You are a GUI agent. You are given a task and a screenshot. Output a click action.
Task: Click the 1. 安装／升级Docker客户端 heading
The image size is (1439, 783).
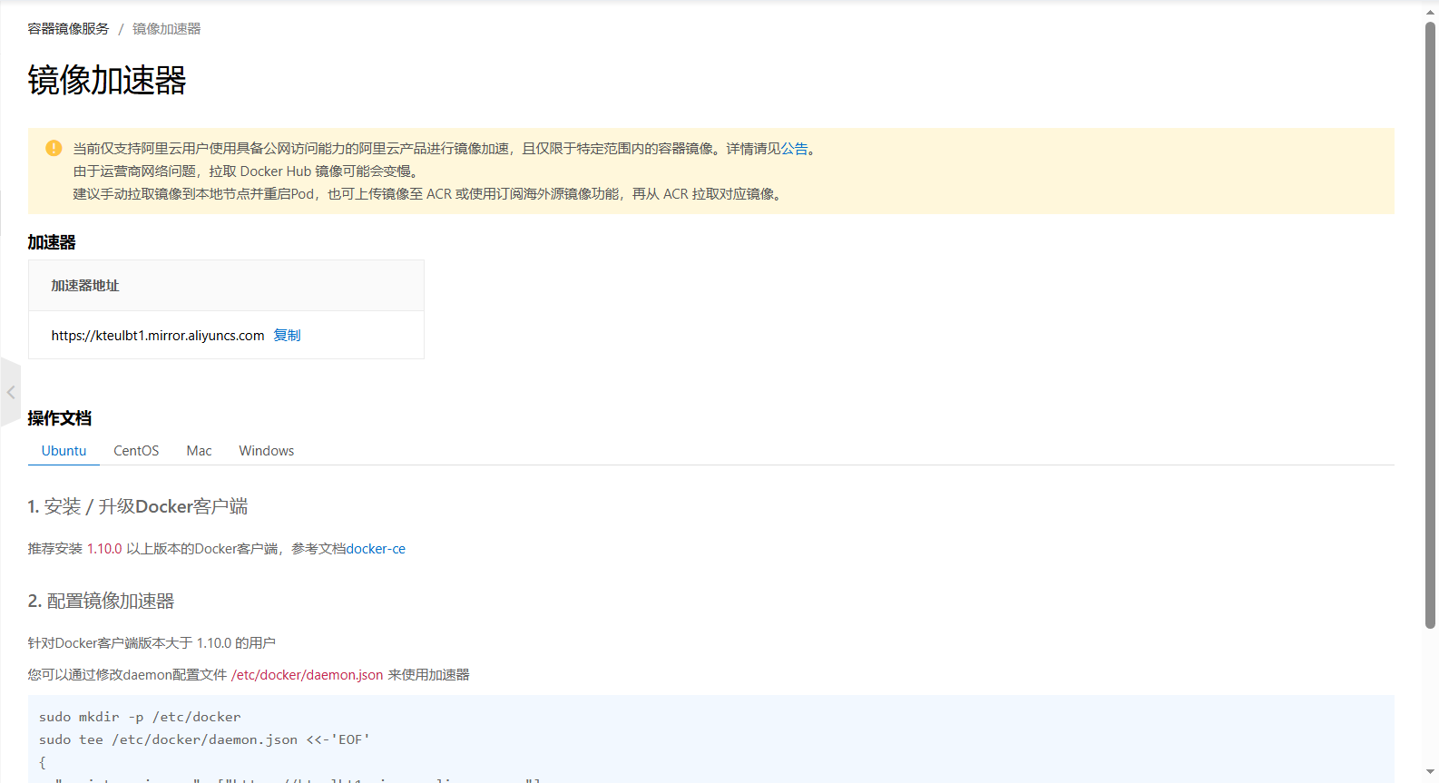click(x=138, y=506)
